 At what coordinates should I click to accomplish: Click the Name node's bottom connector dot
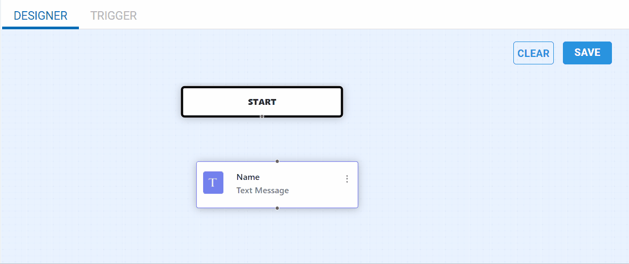(x=277, y=208)
